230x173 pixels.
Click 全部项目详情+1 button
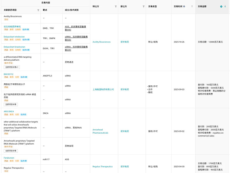pyautogui.click(x=12, y=67)
